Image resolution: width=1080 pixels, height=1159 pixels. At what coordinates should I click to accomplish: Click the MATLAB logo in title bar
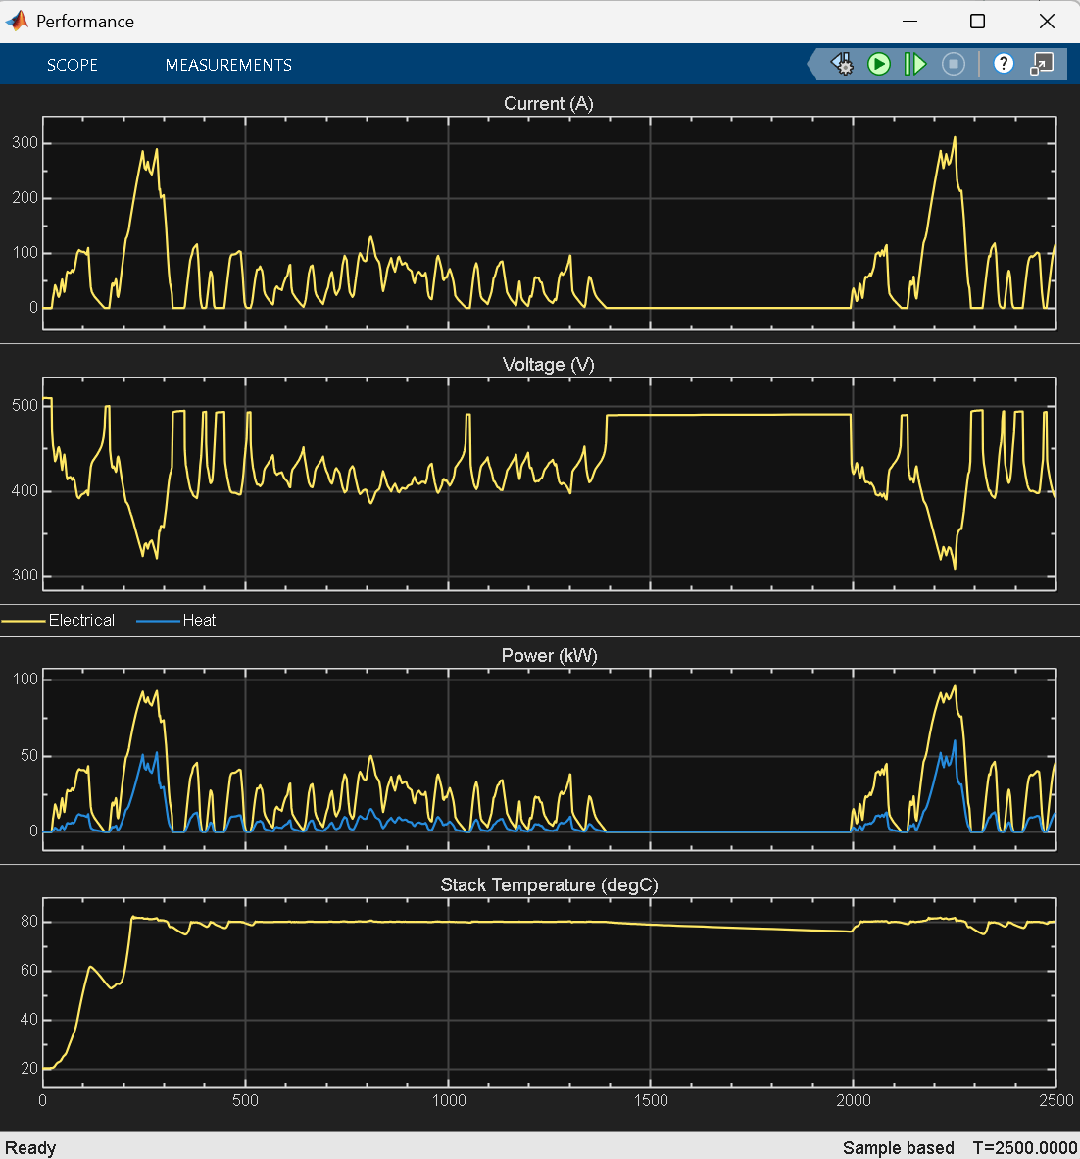pos(17,21)
